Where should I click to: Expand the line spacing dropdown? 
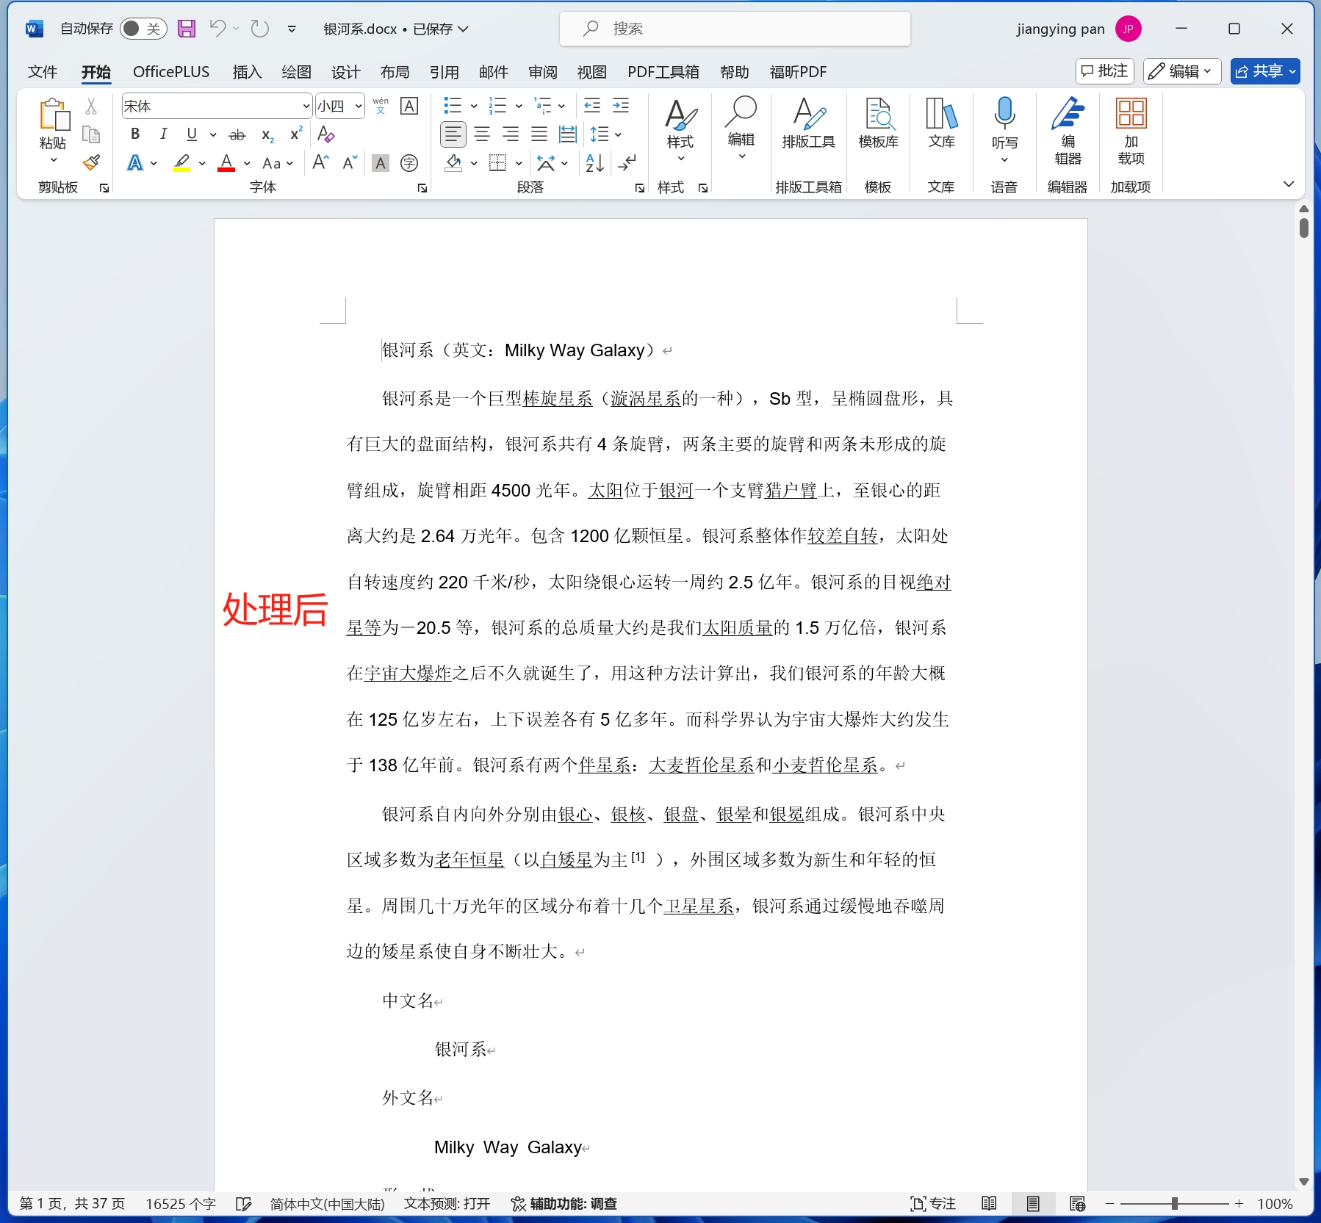click(x=617, y=134)
